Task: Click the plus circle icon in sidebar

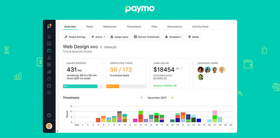Action: tap(49, 93)
